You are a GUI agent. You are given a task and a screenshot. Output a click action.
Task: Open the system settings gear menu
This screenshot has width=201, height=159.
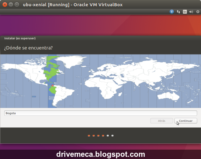[x=198, y=12]
